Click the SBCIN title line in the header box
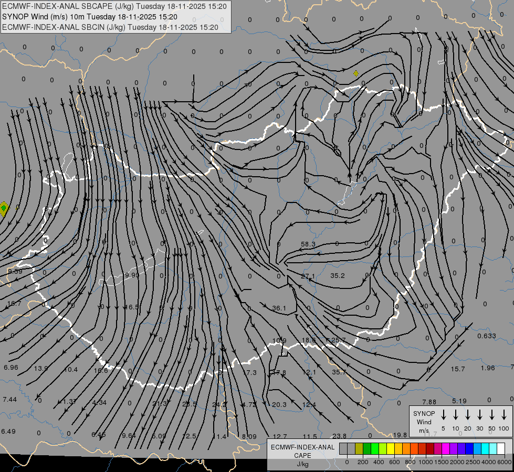514x472 pixels. [x=110, y=27]
